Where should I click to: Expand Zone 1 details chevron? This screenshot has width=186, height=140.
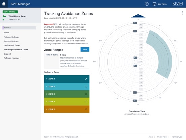[46, 79]
